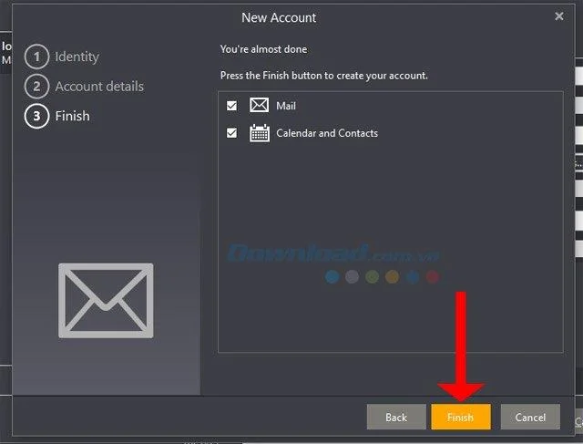583x444 pixels.
Task: Close the New Account dialog
Action: coord(558,16)
